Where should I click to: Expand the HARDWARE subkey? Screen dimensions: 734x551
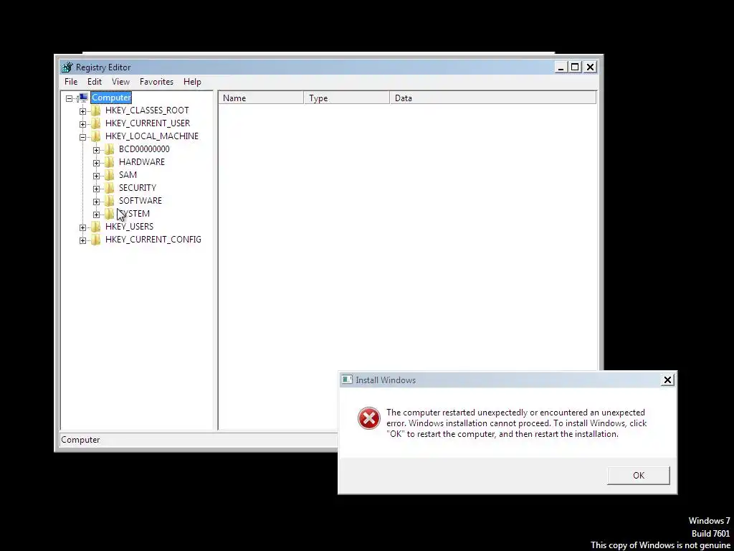[x=97, y=163]
